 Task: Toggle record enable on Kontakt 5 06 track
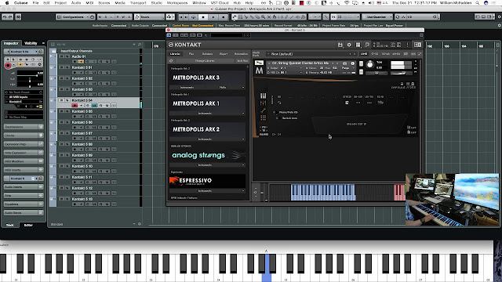point(75,127)
